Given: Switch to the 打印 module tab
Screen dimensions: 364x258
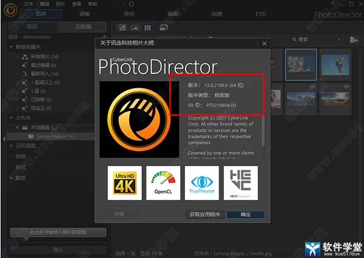Looking at the screenshot, I should pyautogui.click(x=261, y=14).
